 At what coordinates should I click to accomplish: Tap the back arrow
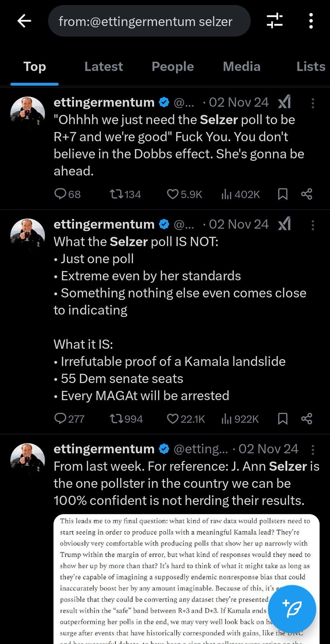coord(24,21)
